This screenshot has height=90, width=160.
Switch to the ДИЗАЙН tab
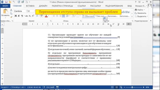(43, 6)
